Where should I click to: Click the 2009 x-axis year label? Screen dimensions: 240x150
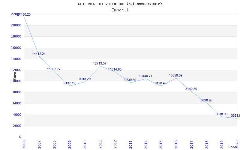coord(70,144)
